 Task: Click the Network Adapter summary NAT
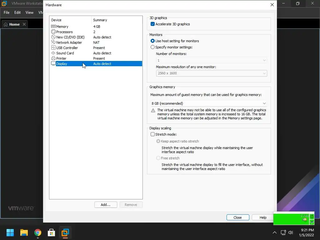(x=96, y=42)
